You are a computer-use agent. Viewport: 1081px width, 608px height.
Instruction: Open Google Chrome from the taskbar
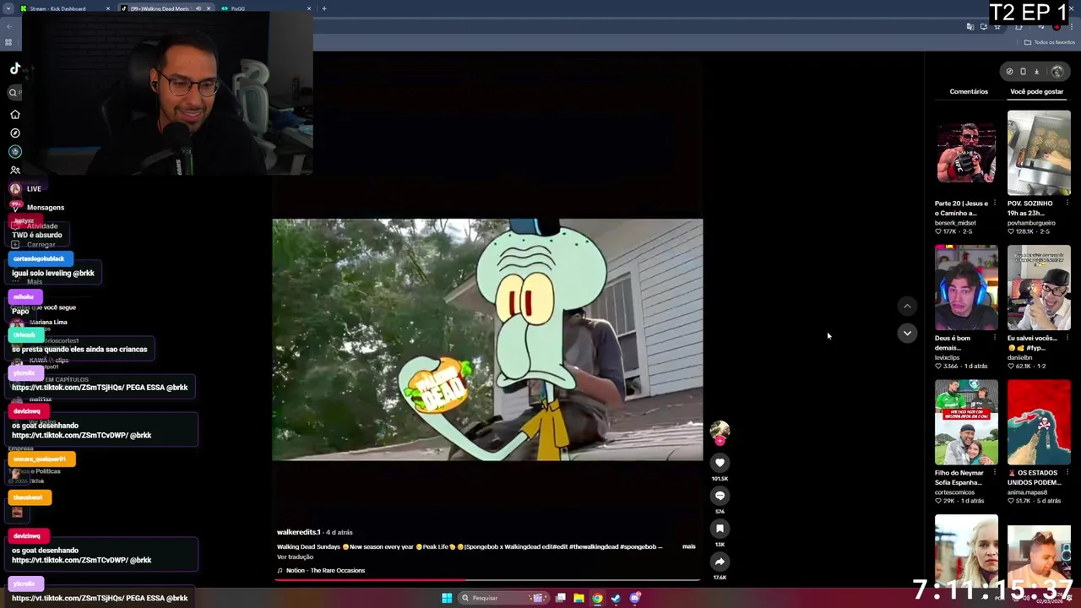click(x=597, y=598)
